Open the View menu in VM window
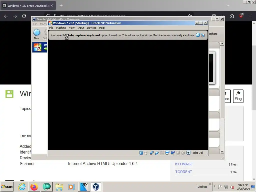Screen dimensions: 256x192 click(72, 28)
